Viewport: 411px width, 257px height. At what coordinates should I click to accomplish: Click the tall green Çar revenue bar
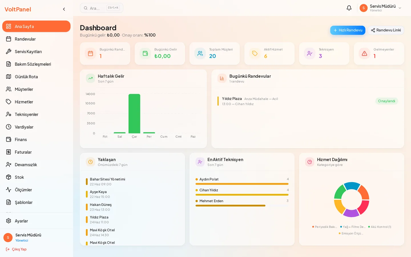[x=134, y=114]
